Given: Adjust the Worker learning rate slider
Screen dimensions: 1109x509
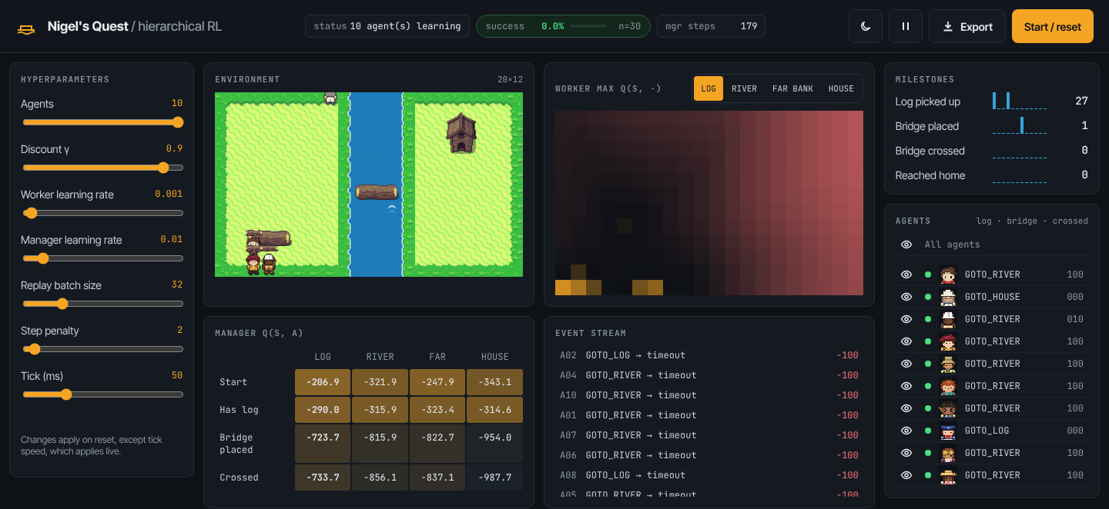Looking at the screenshot, I should [103, 213].
